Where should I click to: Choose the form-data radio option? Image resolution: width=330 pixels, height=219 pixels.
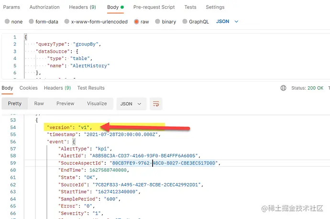[32, 22]
